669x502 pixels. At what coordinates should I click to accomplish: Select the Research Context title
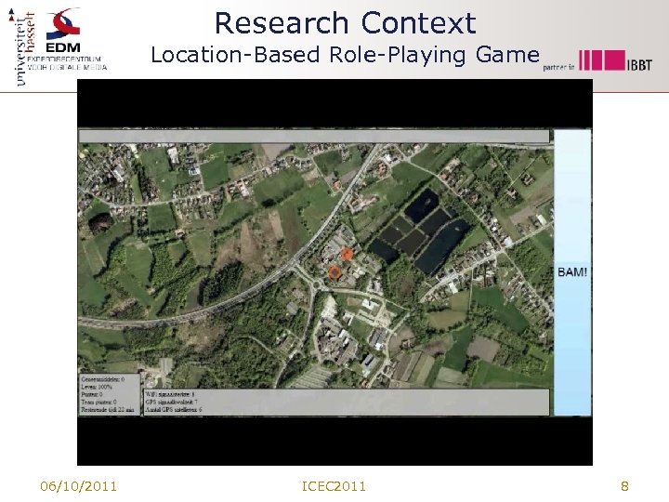click(x=345, y=23)
